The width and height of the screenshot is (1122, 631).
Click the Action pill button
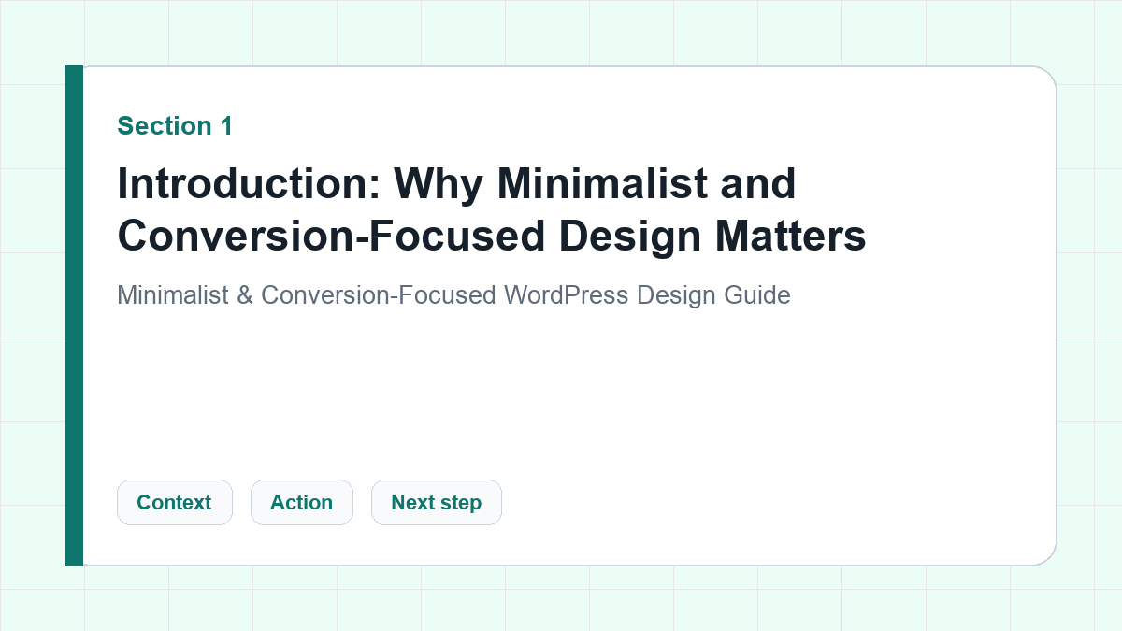[x=301, y=502]
